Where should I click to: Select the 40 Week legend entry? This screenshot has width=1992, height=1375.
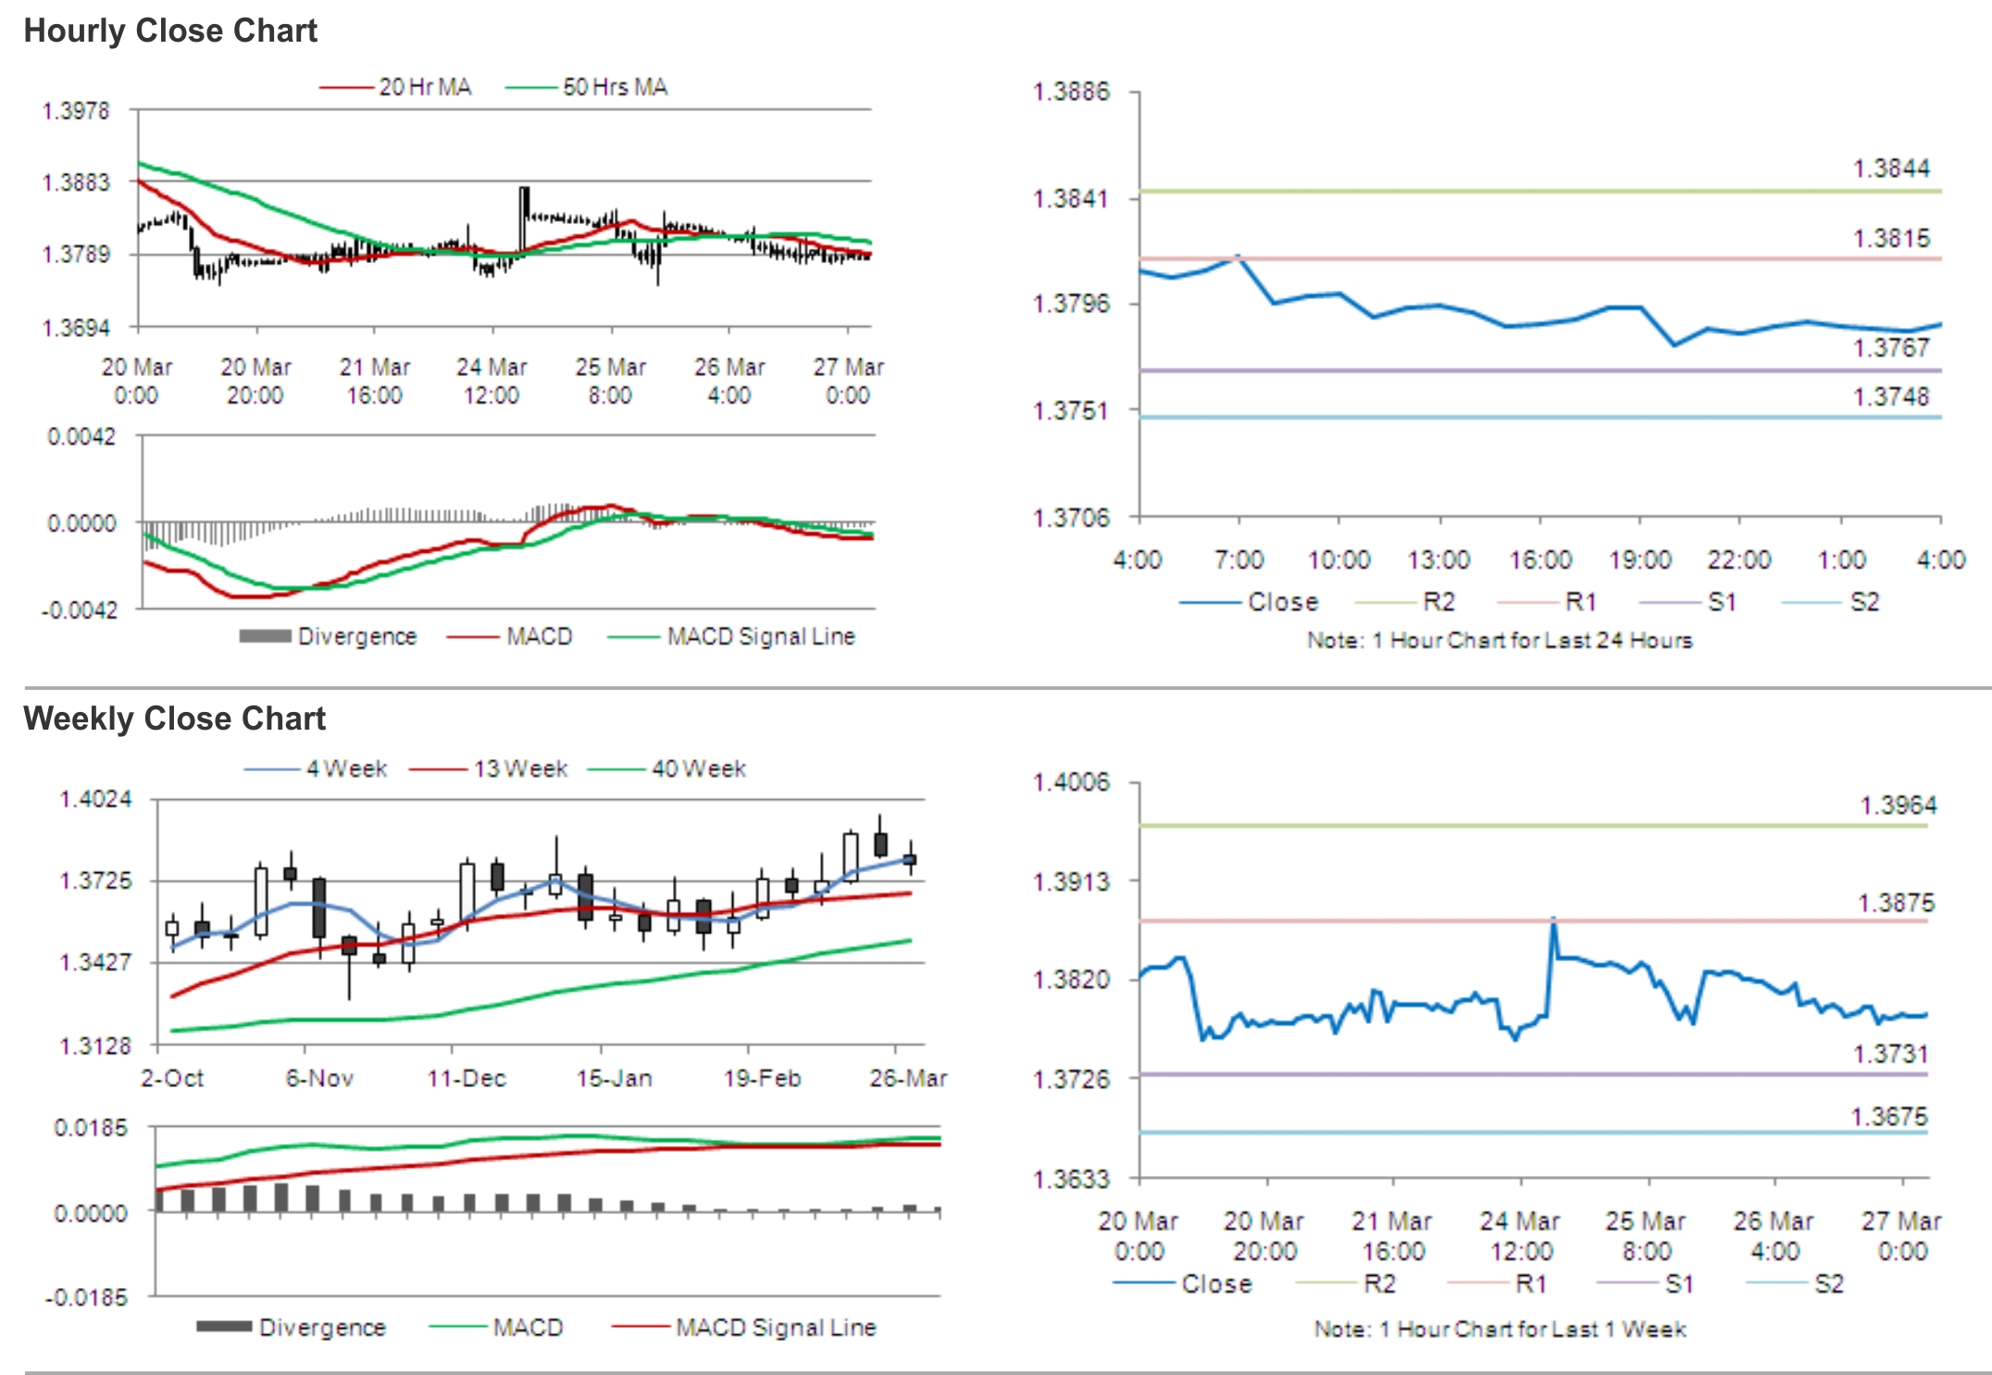click(667, 769)
